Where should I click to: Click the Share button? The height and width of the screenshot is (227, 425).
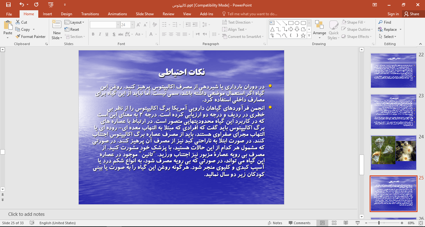pos(412,14)
